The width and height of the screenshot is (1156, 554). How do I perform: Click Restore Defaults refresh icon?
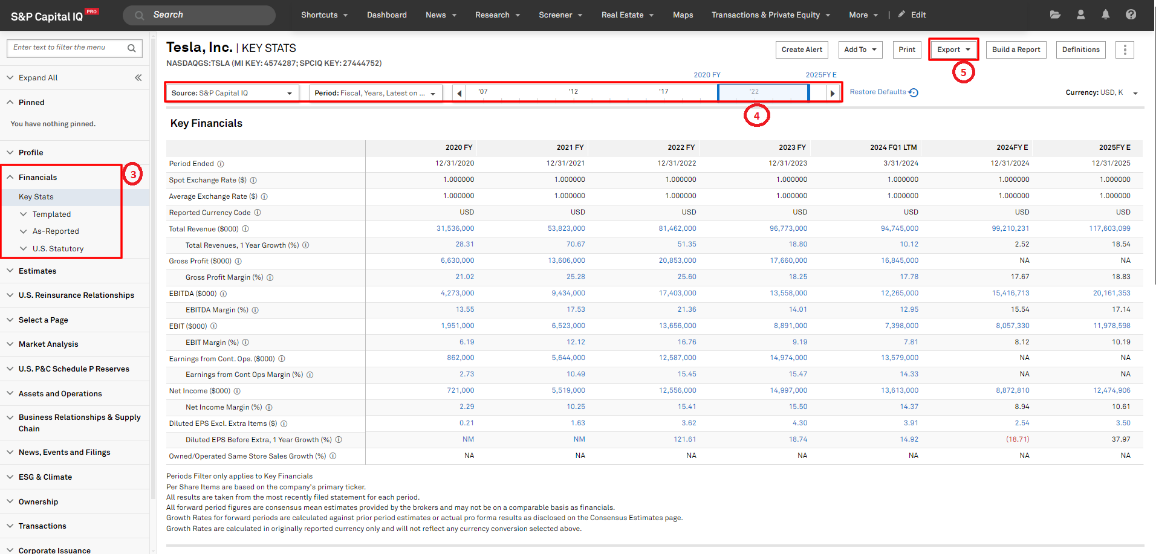pyautogui.click(x=914, y=92)
